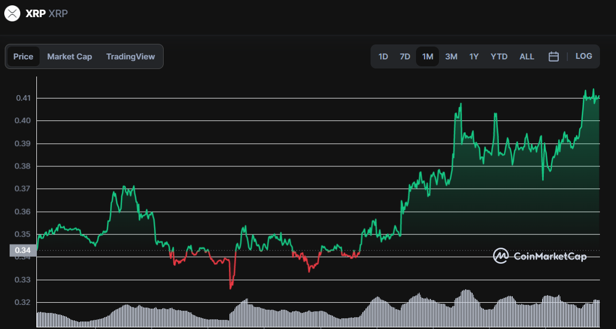Show the 1Y price history
The width and height of the screenshot is (616, 329).
tap(474, 57)
